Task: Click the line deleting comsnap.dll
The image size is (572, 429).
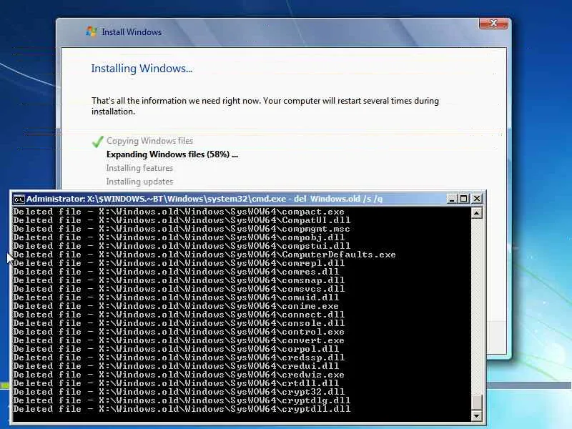Action: [179, 280]
